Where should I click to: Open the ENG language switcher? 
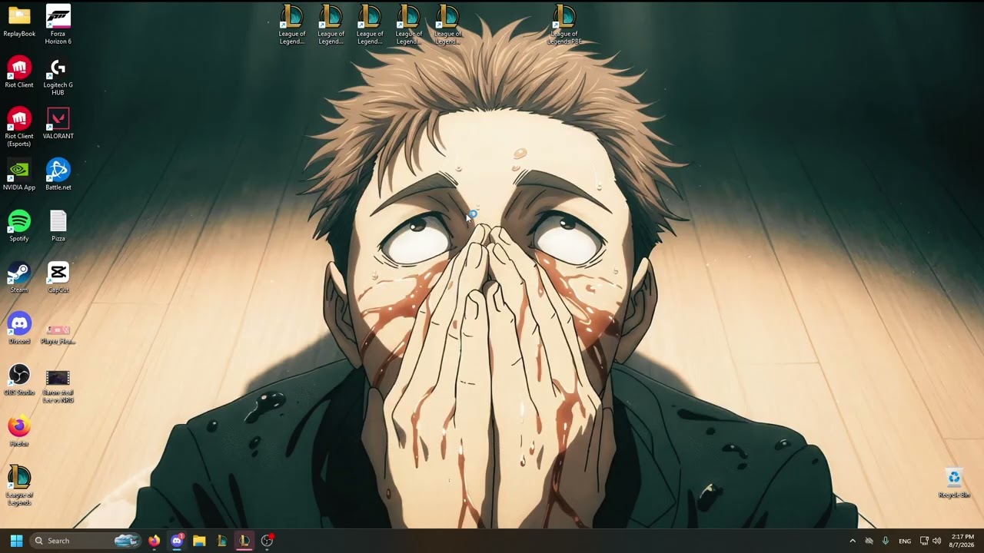click(x=905, y=541)
